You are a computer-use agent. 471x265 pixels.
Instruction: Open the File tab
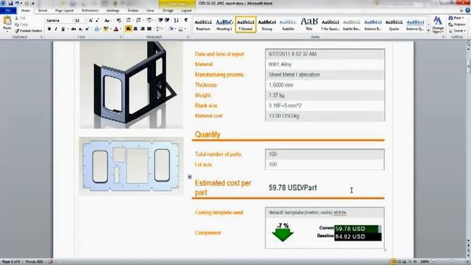click(x=8, y=10)
